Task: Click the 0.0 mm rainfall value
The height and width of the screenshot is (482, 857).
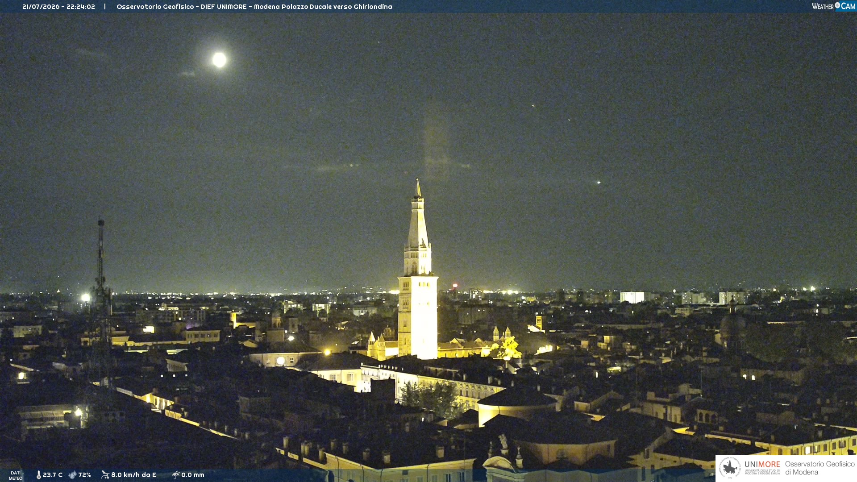Action: 193,475
